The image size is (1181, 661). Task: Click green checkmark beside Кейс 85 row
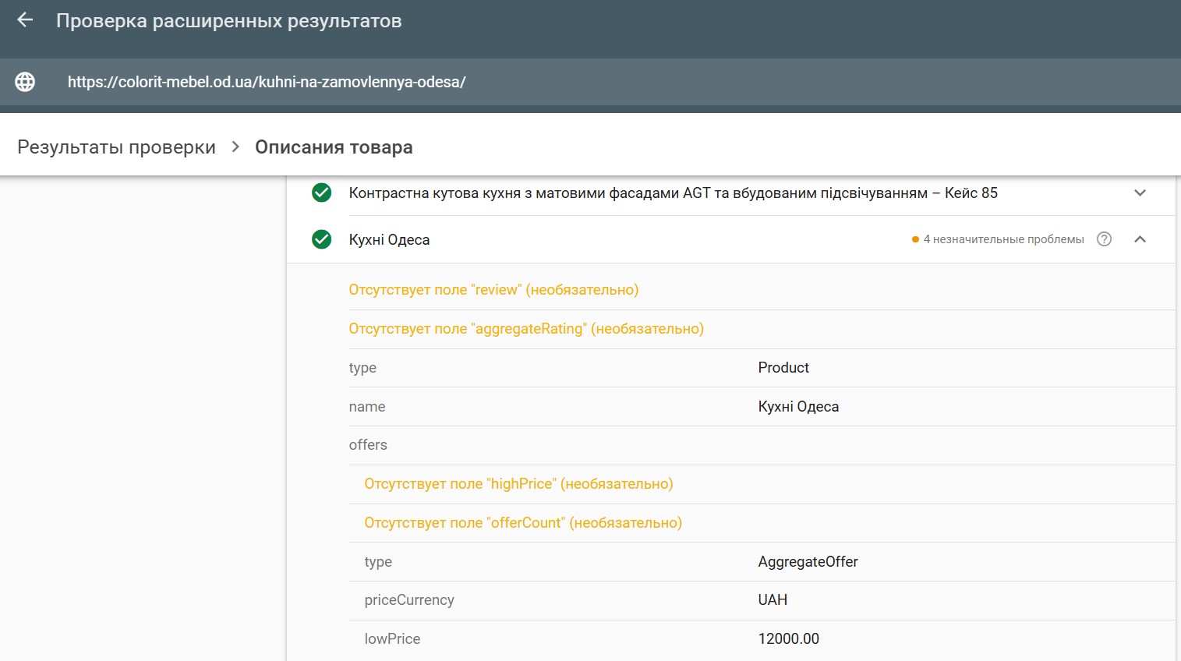(321, 193)
